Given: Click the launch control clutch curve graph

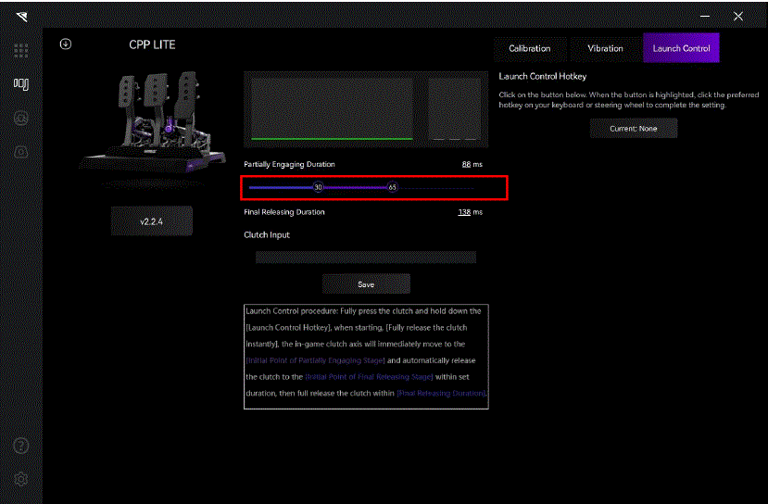Looking at the screenshot, I should coord(366,109).
